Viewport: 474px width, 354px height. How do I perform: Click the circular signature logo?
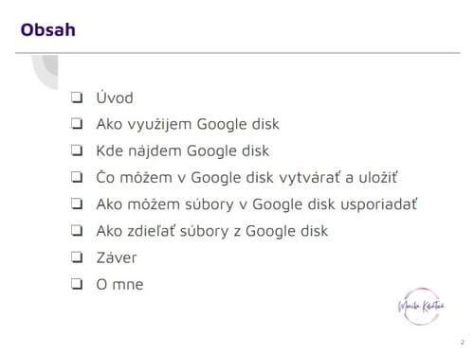coord(421,306)
